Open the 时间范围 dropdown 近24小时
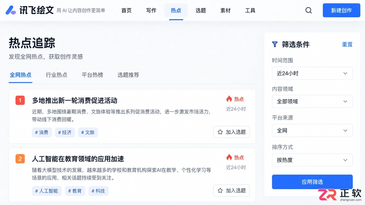The image size is (365, 205). [312, 73]
